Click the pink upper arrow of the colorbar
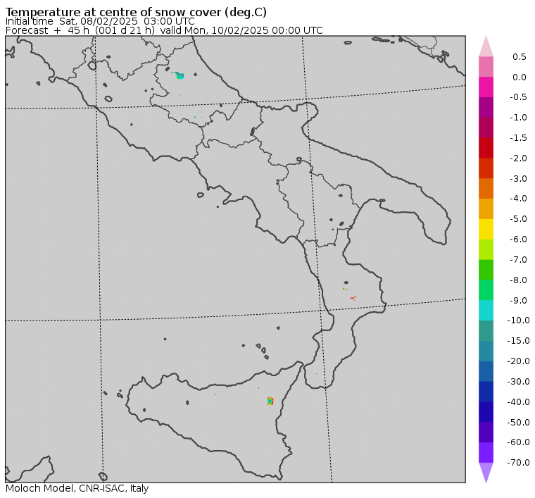Viewport: 535px width, 498px height. pyautogui.click(x=486, y=46)
